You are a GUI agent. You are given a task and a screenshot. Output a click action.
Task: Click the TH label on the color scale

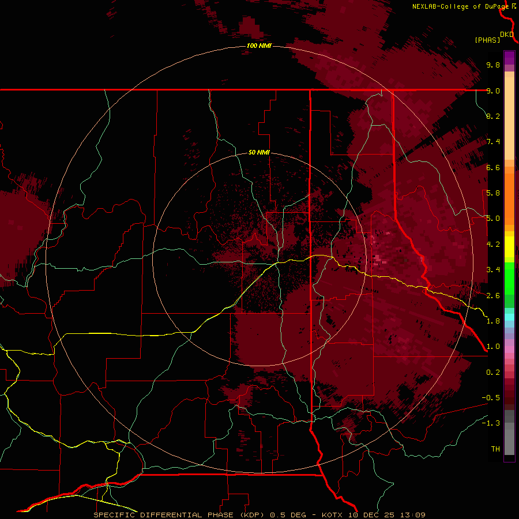coord(495,449)
